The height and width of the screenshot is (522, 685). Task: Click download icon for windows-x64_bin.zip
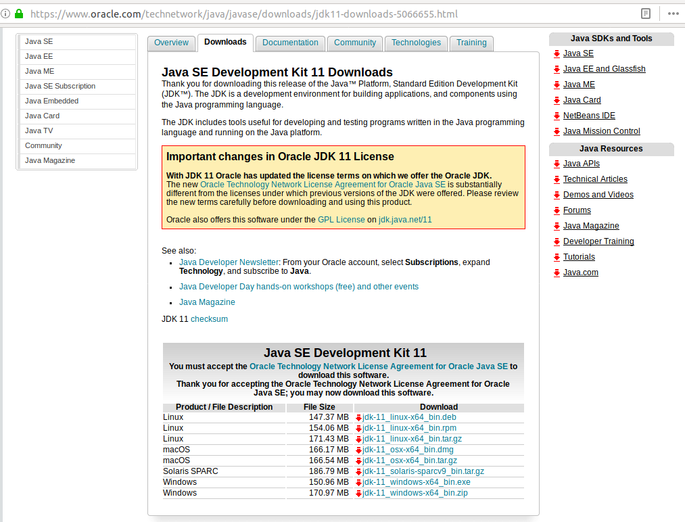coord(358,494)
